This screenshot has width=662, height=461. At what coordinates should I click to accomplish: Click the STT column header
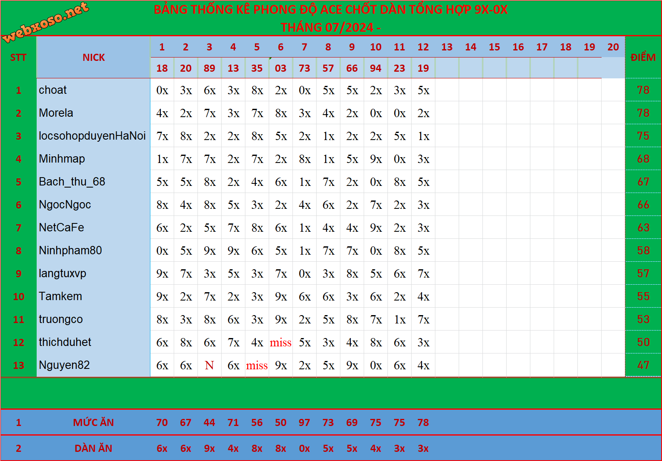click(x=18, y=58)
